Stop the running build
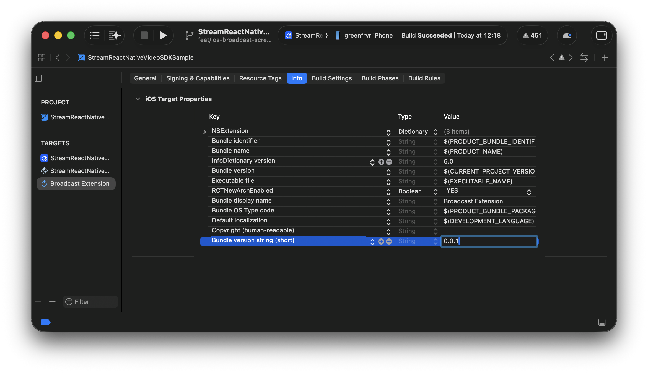Screen dimensions: 648x373 pos(144,35)
